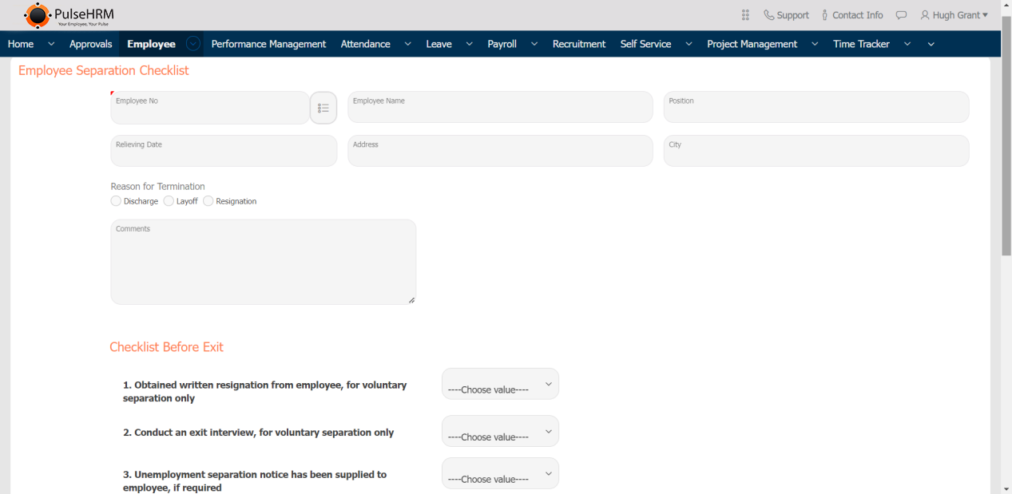This screenshot has height=494, width=1012.
Task: Open dropdown for exit interview item
Action: pyautogui.click(x=500, y=431)
